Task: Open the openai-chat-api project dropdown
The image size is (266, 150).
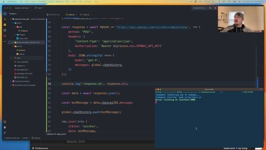Action: pyautogui.click(x=22, y=8)
